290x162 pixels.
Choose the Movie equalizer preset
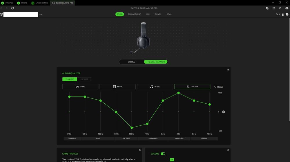[x=117, y=87]
